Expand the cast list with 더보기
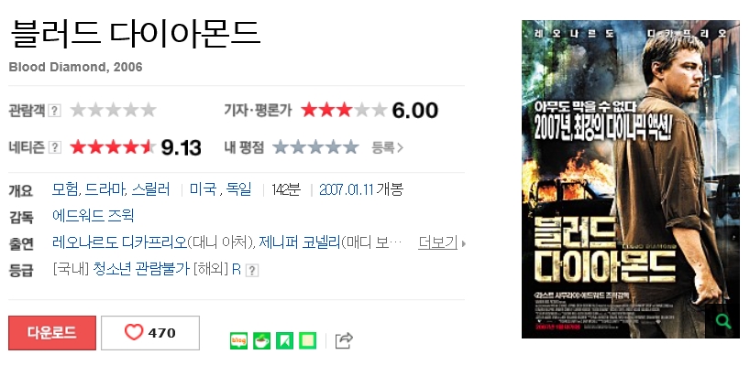Screen dimensions: 750x376 coord(442,242)
